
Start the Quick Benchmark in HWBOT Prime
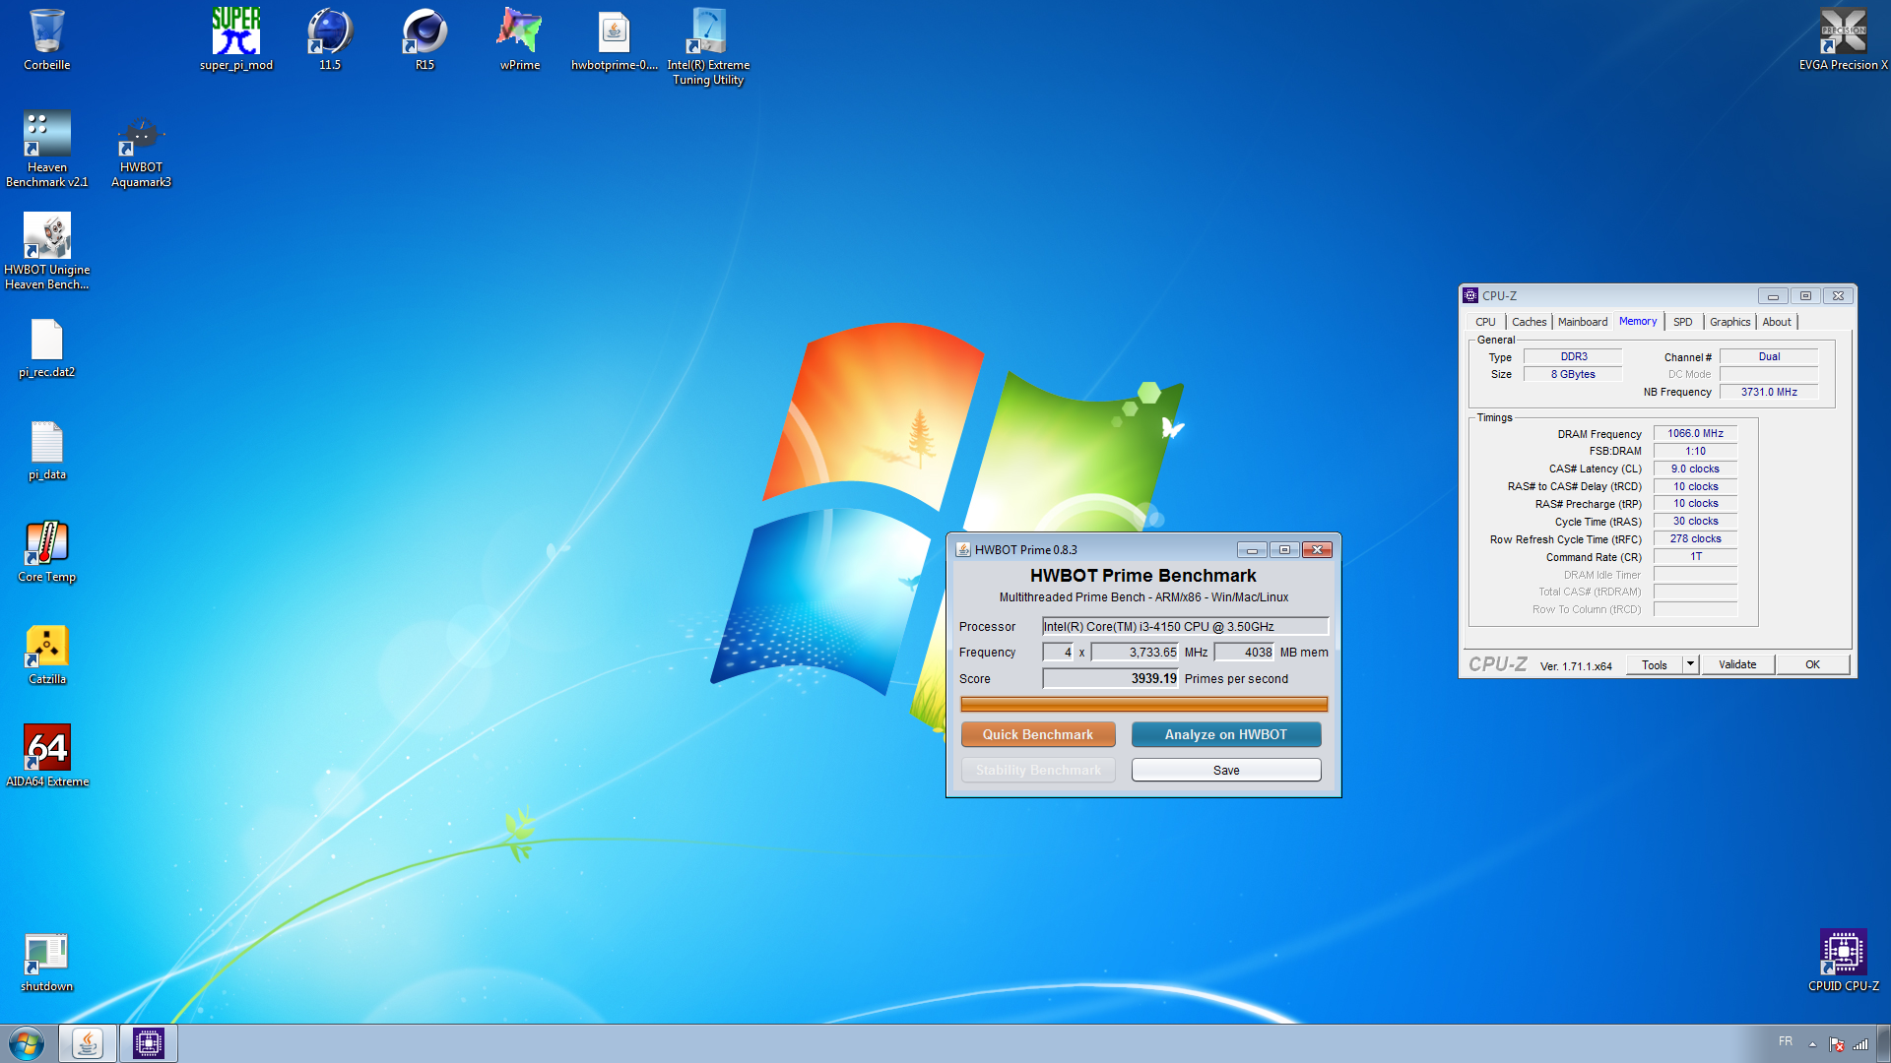1038,734
